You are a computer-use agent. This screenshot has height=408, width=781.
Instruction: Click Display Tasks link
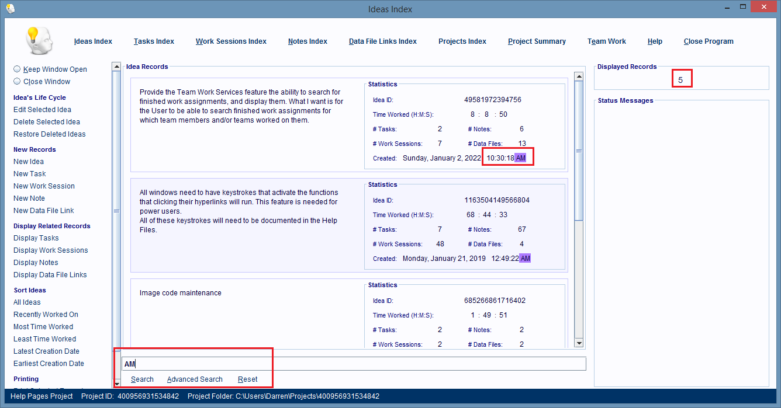36,238
